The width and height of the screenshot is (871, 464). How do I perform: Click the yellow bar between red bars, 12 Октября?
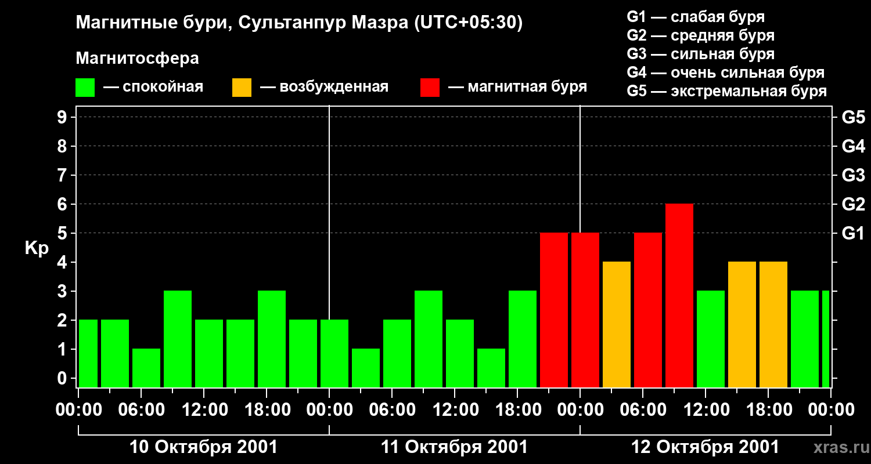pos(617,325)
